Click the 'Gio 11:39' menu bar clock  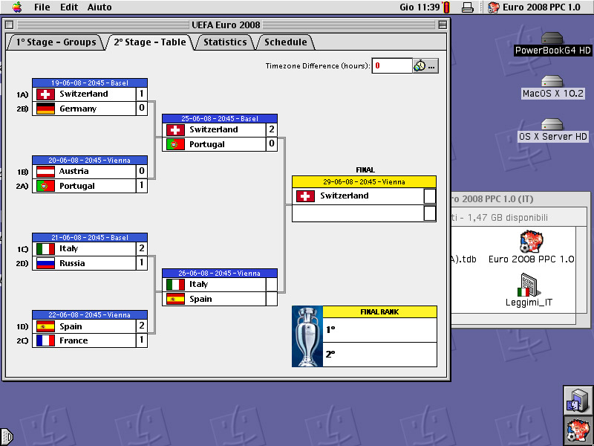tap(420, 7)
